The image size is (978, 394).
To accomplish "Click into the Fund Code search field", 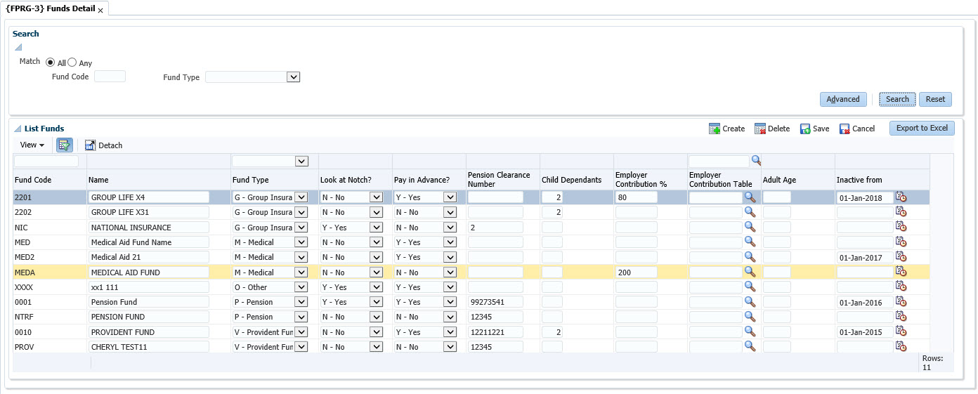I will point(110,77).
